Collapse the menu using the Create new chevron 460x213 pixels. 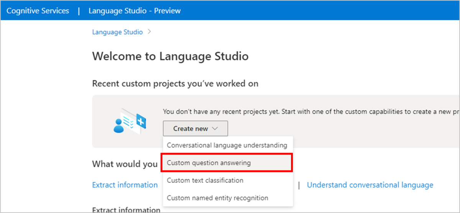215,129
